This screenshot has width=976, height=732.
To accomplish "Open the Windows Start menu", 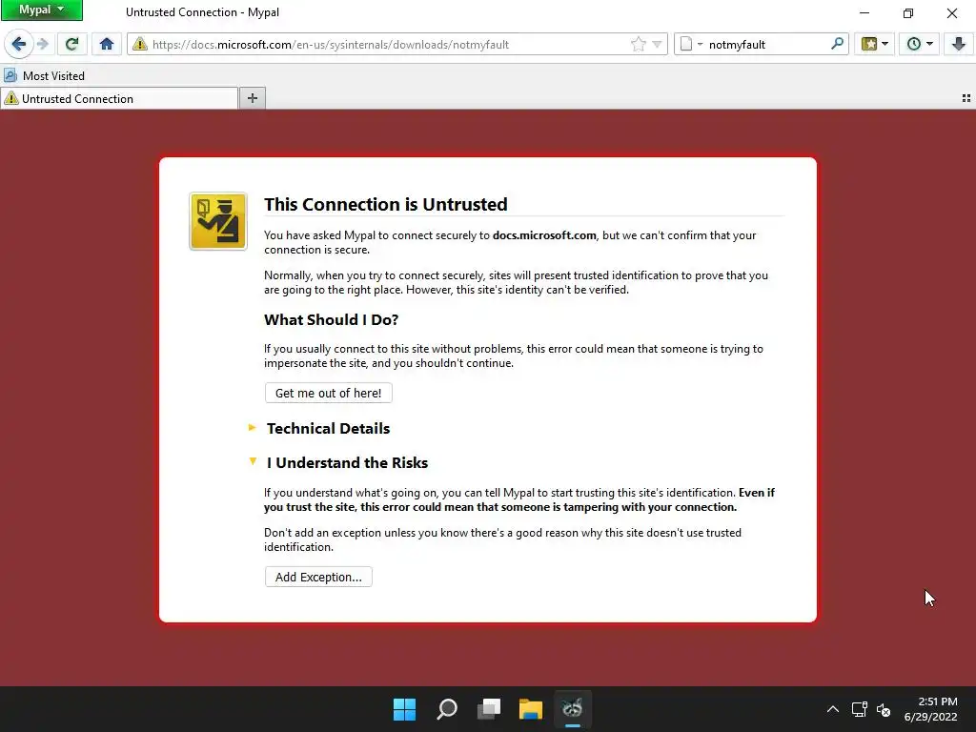I will click(x=404, y=709).
